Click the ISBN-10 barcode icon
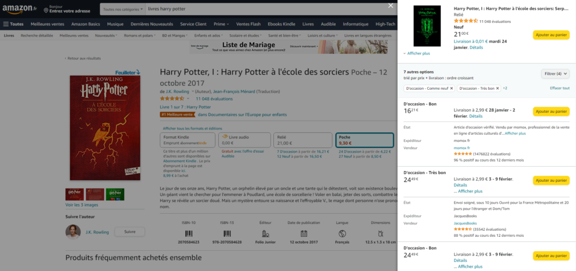Viewport: 576px width, 271px height. (189, 233)
